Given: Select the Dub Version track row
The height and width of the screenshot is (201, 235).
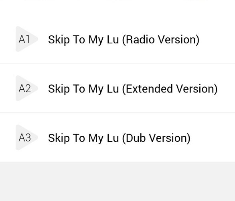Looking at the screenshot, I should pos(118,137).
